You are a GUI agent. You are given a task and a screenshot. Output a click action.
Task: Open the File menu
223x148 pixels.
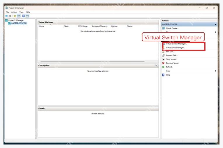7,12
